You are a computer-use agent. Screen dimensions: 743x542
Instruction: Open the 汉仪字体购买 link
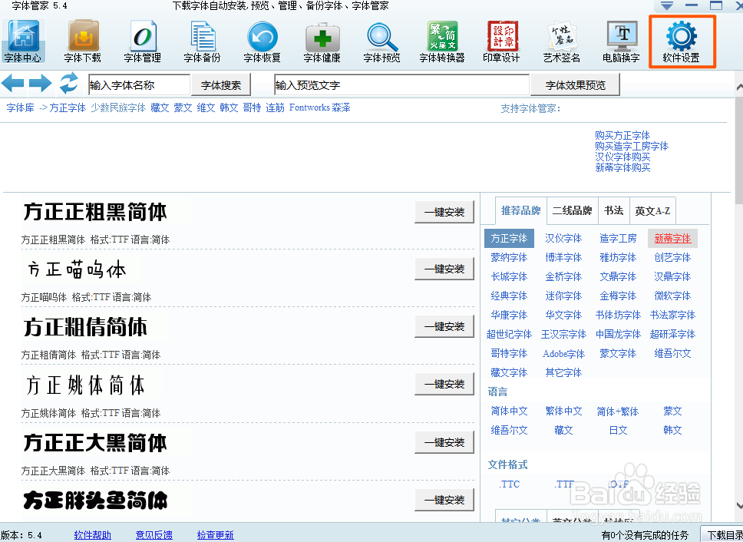click(622, 157)
